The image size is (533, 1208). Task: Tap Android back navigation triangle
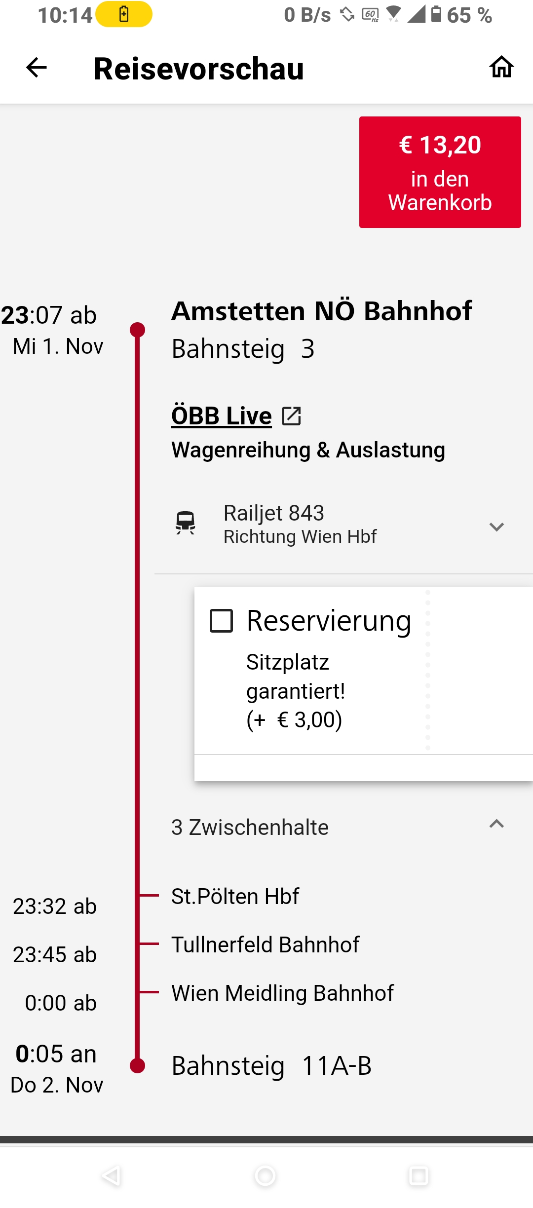point(112,1176)
